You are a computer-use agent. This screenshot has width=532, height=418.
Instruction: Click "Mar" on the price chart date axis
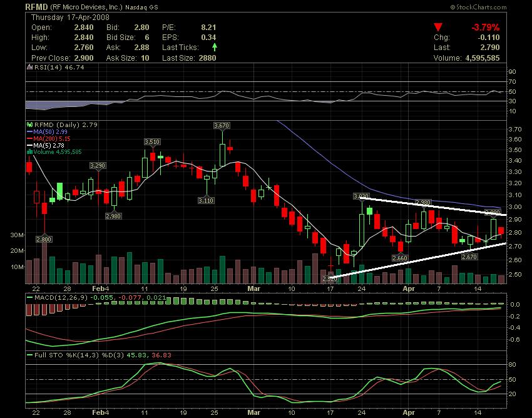coord(253,288)
